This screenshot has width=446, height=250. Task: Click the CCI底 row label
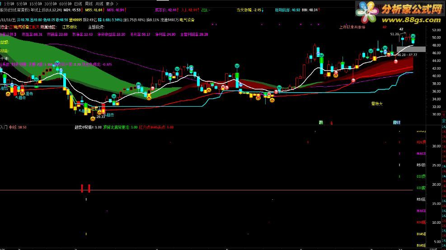coord(421,188)
